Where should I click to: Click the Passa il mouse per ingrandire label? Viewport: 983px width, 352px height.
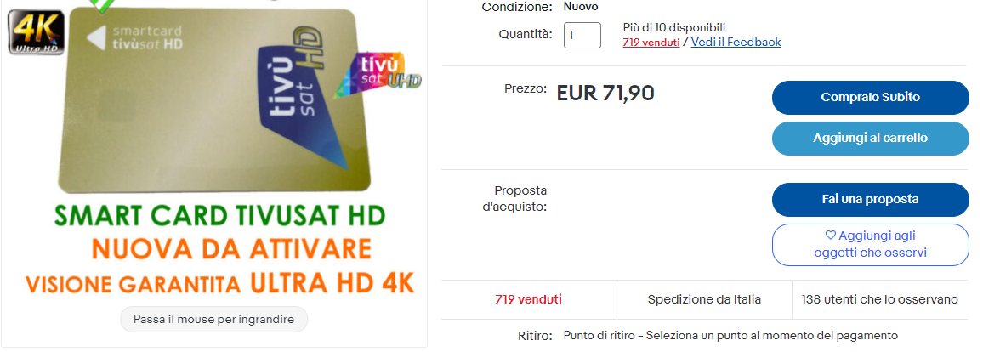[x=213, y=320]
